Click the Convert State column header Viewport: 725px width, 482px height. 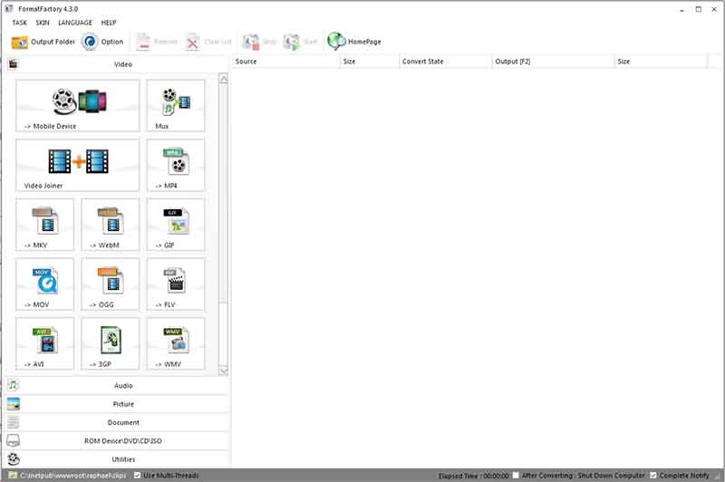click(x=446, y=62)
